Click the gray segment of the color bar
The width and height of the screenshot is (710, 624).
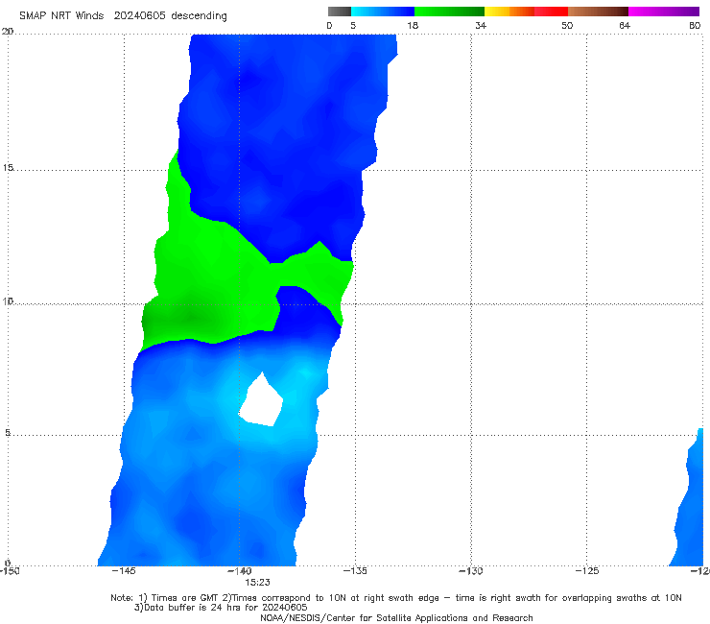pos(340,12)
